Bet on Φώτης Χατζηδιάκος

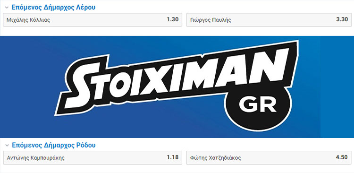point(269,157)
